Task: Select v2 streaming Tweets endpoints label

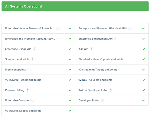Action: pos(98,70)
